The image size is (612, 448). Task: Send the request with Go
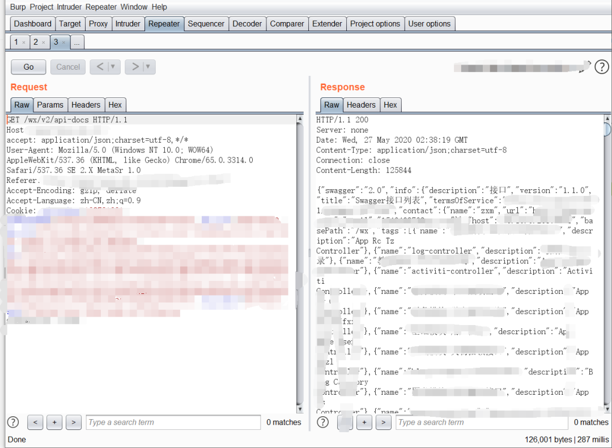[x=28, y=67]
